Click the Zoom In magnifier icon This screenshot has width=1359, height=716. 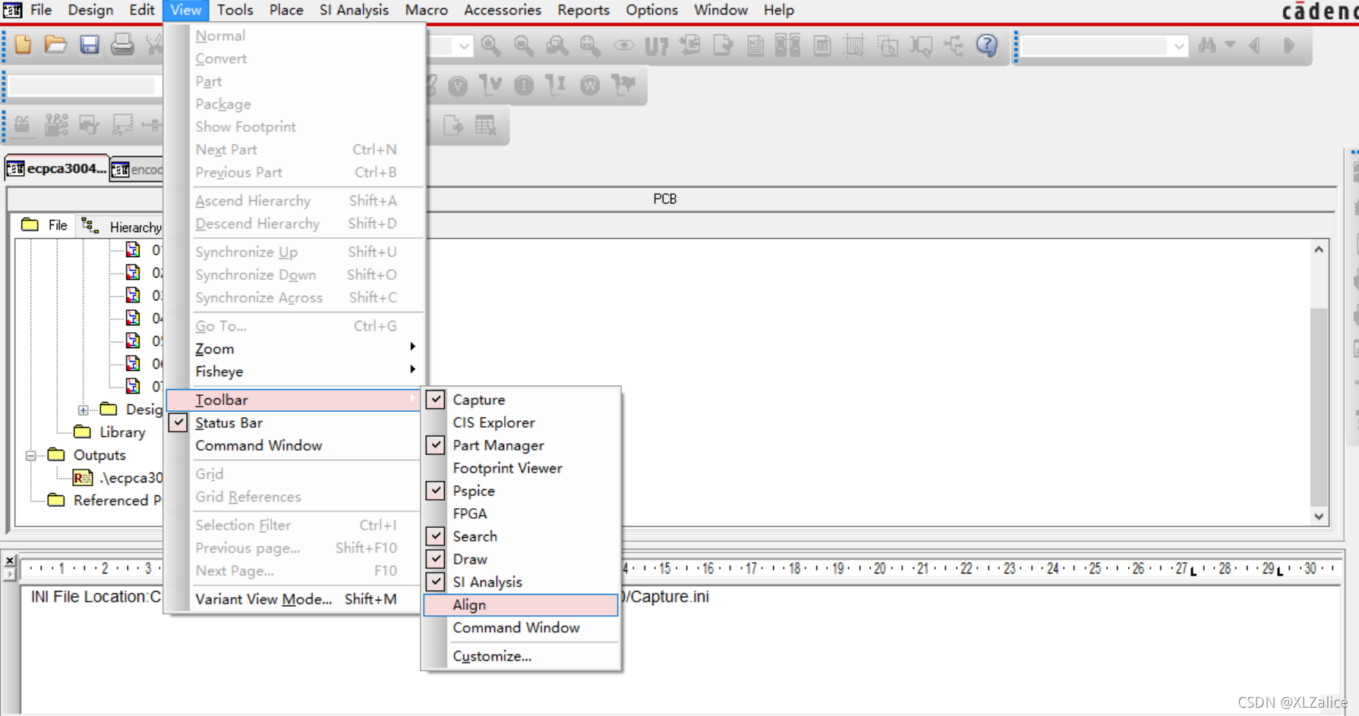pyautogui.click(x=491, y=46)
